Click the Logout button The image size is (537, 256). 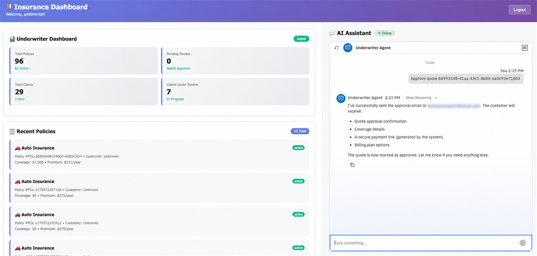[520, 10]
